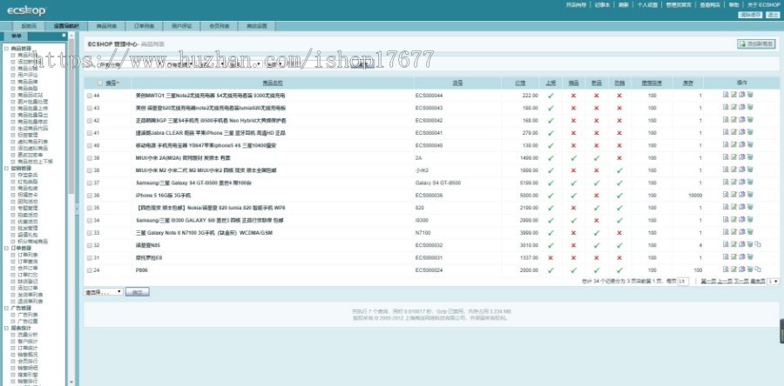Tick the checkbox for P806 row 24

click(x=90, y=270)
